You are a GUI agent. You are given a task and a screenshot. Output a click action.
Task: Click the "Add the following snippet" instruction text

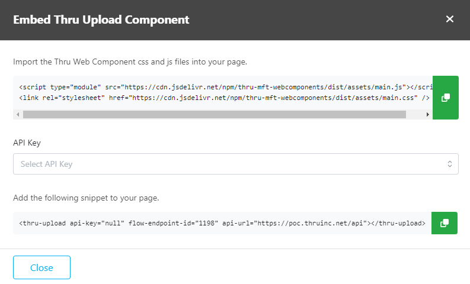pos(86,198)
